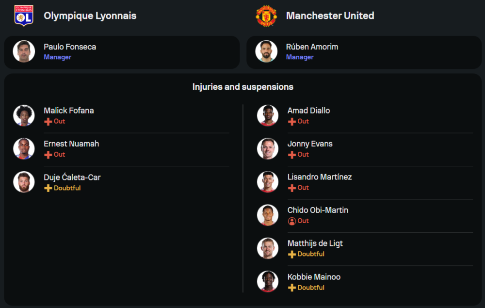485x308 pixels.
Task: Click yellow doubtful cross under Kobbie Mainoo
Action: click(x=292, y=288)
